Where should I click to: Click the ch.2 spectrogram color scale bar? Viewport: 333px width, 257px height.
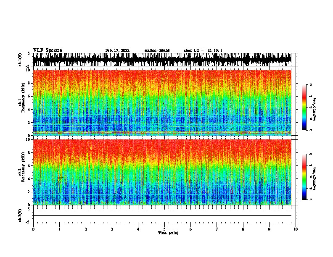304,177
